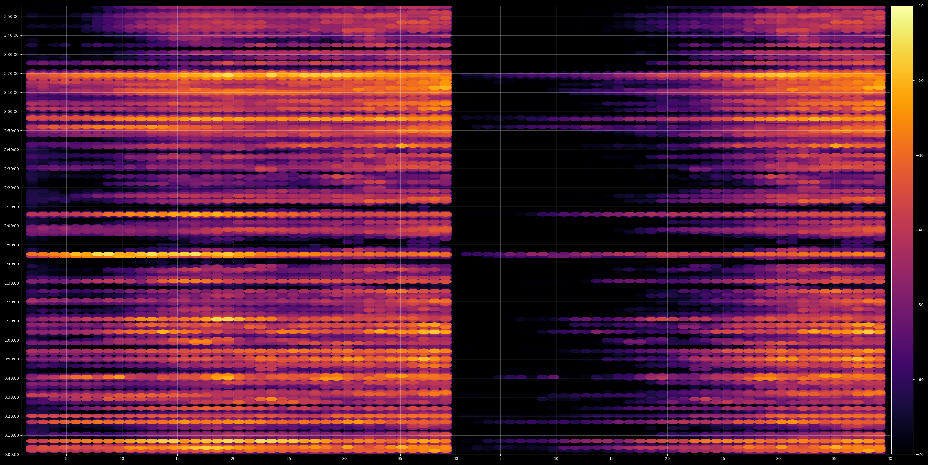The width and height of the screenshot is (928, 465).
Task: Click the −20 colorbar tick label
Action: tap(919, 81)
